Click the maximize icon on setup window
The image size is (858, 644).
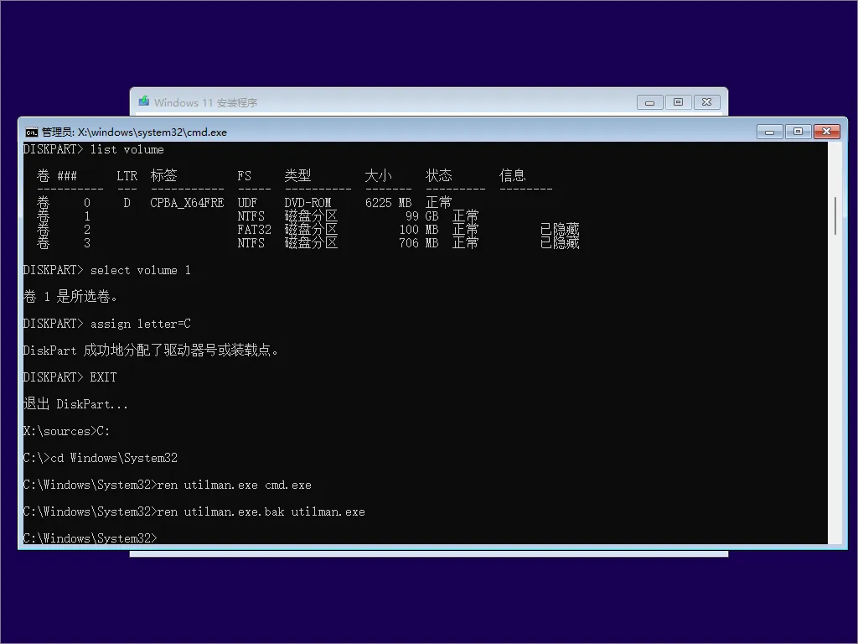point(679,101)
